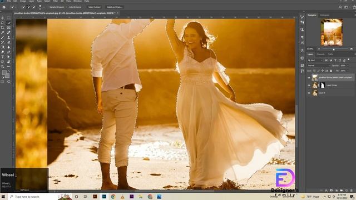
Task: Show hidden system tray icons
Action: tap(324, 197)
